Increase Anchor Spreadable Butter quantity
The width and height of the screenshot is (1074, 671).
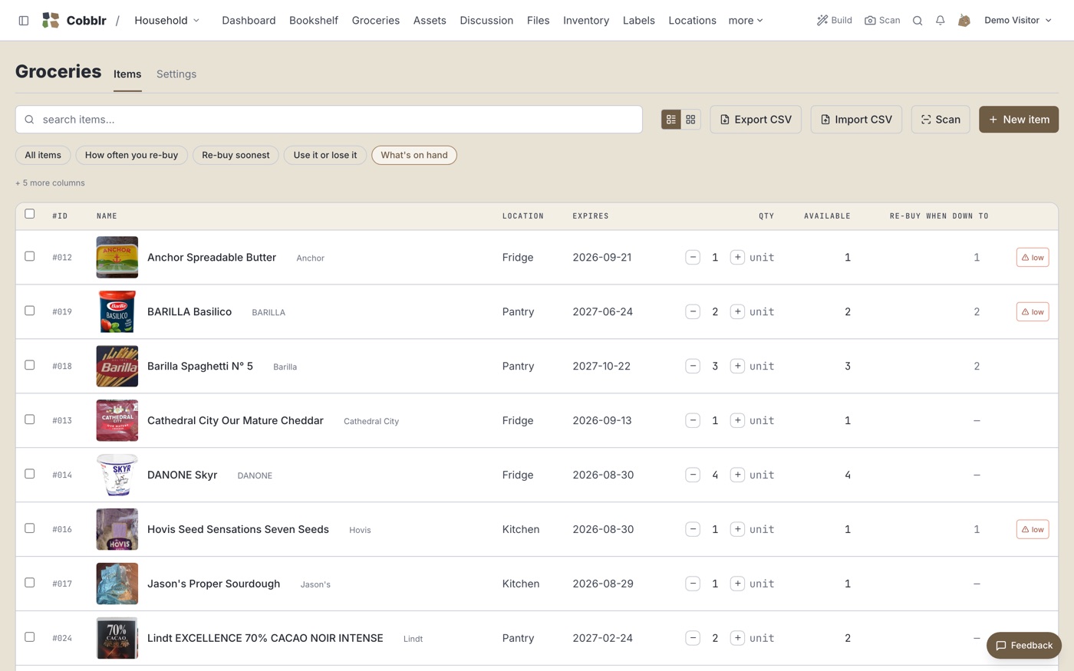pos(737,258)
